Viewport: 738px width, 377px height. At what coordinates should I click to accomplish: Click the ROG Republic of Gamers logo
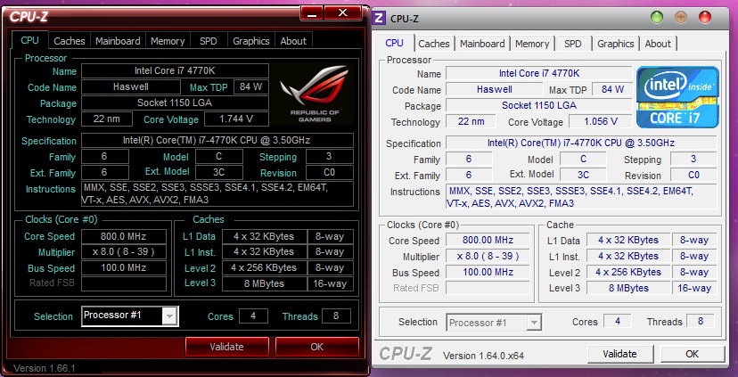click(x=314, y=94)
